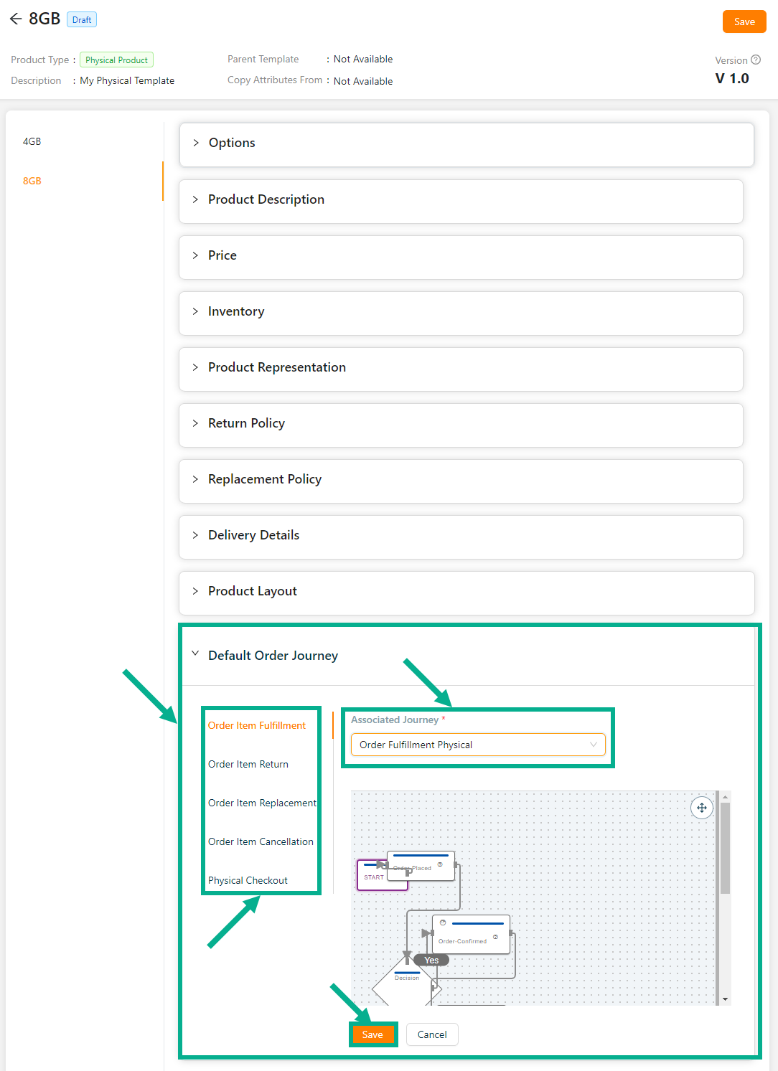Switch to Physical Checkout tab

point(248,880)
